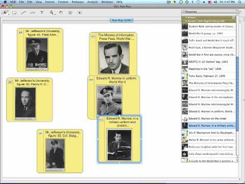Click icon badge on Murrow in uniform node
Screen dimensions: 245x184
point(91,80)
